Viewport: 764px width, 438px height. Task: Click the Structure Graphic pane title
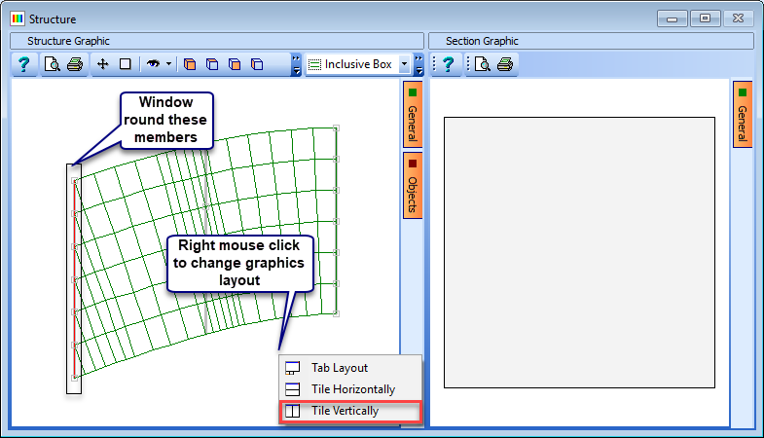tap(68, 42)
